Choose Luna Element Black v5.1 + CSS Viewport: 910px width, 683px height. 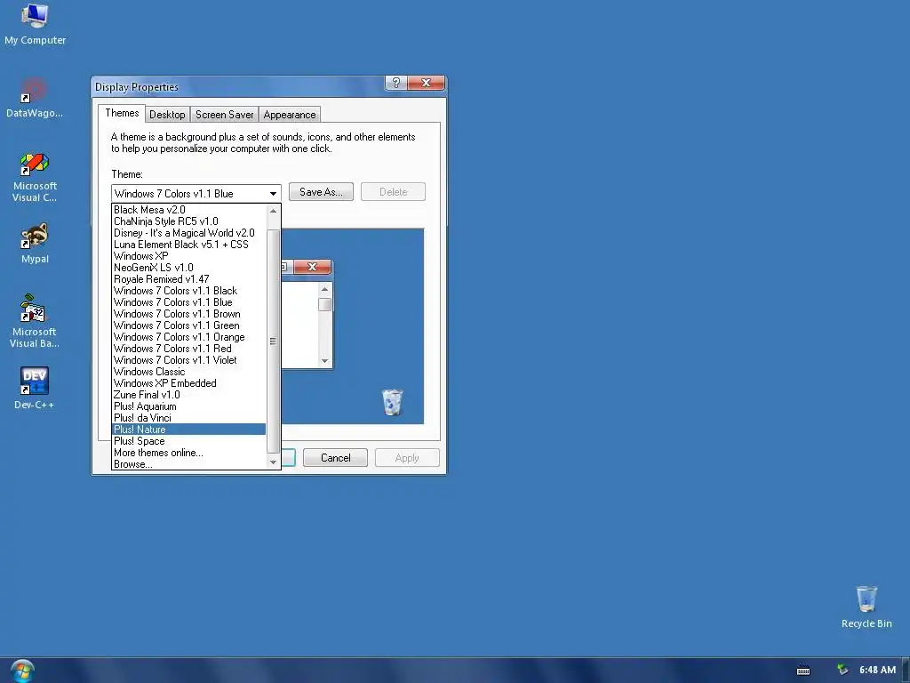click(188, 245)
